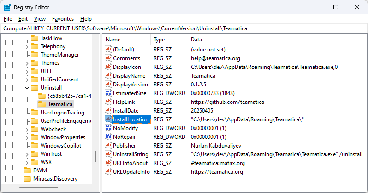This screenshot has width=368, height=193.
Task: Expand the WindowProperties key
Action: (27, 137)
